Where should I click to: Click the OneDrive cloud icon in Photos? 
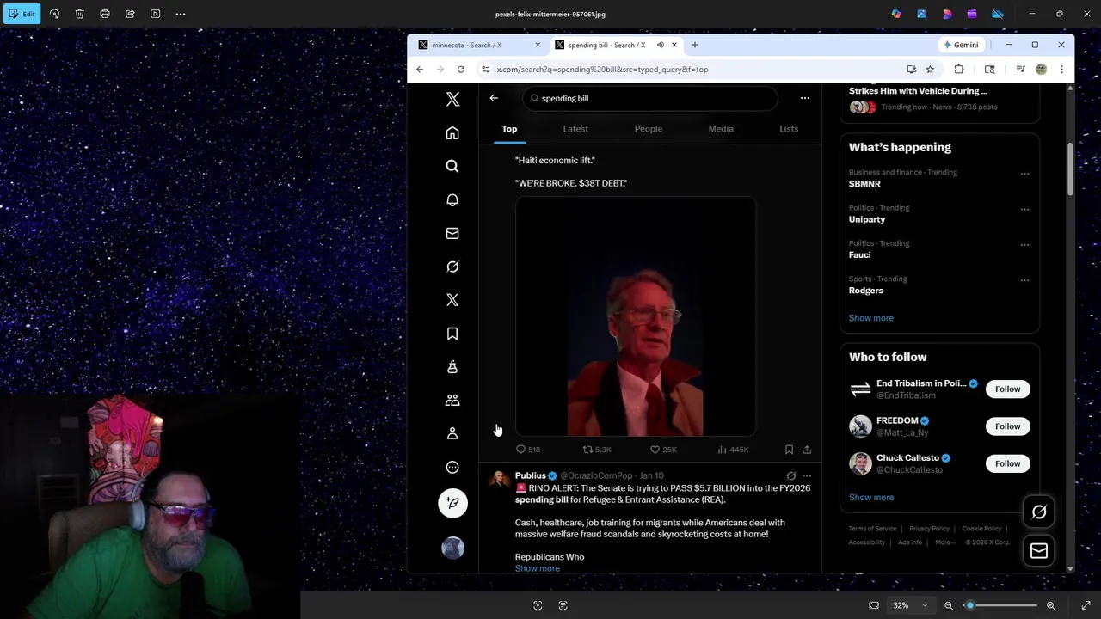997,14
